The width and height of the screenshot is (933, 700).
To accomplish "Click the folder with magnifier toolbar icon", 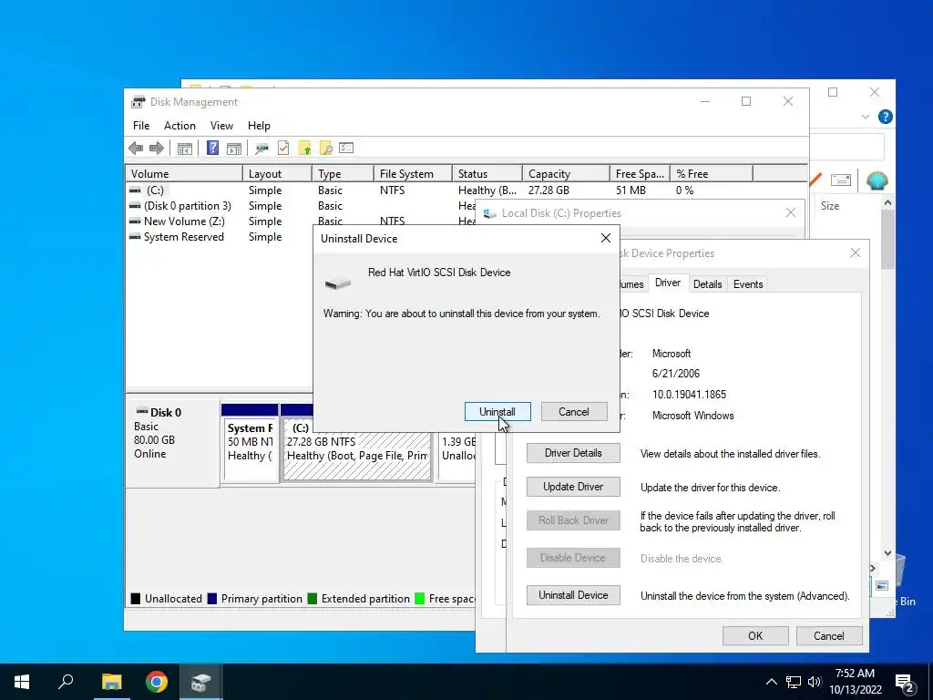I will pos(325,149).
